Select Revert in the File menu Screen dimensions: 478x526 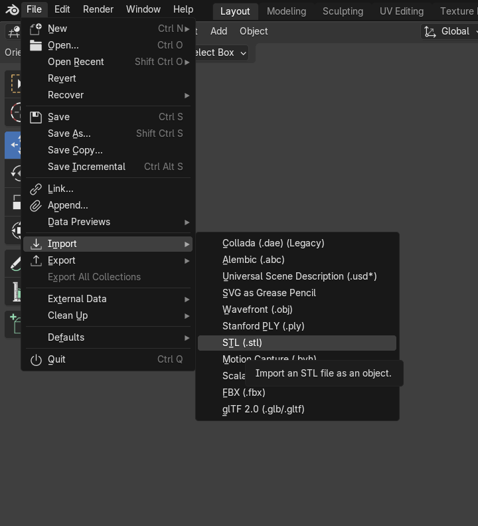pyautogui.click(x=108, y=78)
